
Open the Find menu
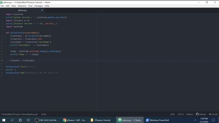(x=30, y=6)
